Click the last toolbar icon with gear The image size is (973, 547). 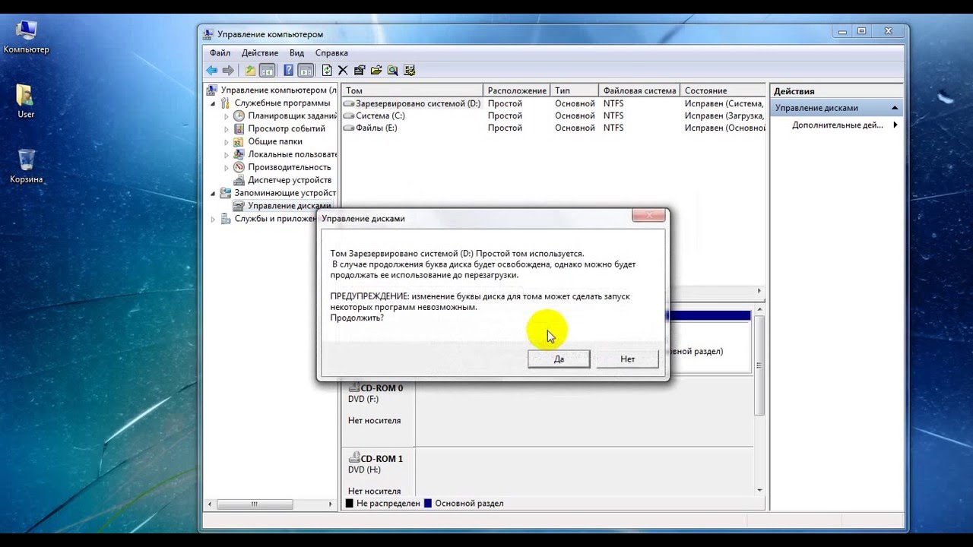pos(410,71)
